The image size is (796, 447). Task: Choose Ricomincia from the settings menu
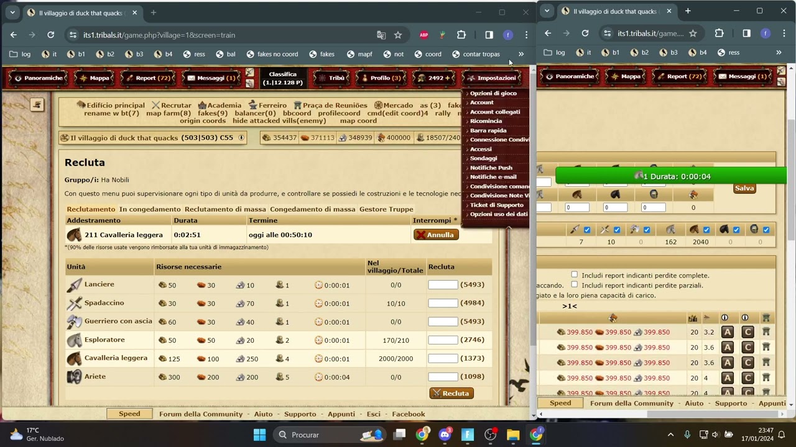[x=486, y=121]
